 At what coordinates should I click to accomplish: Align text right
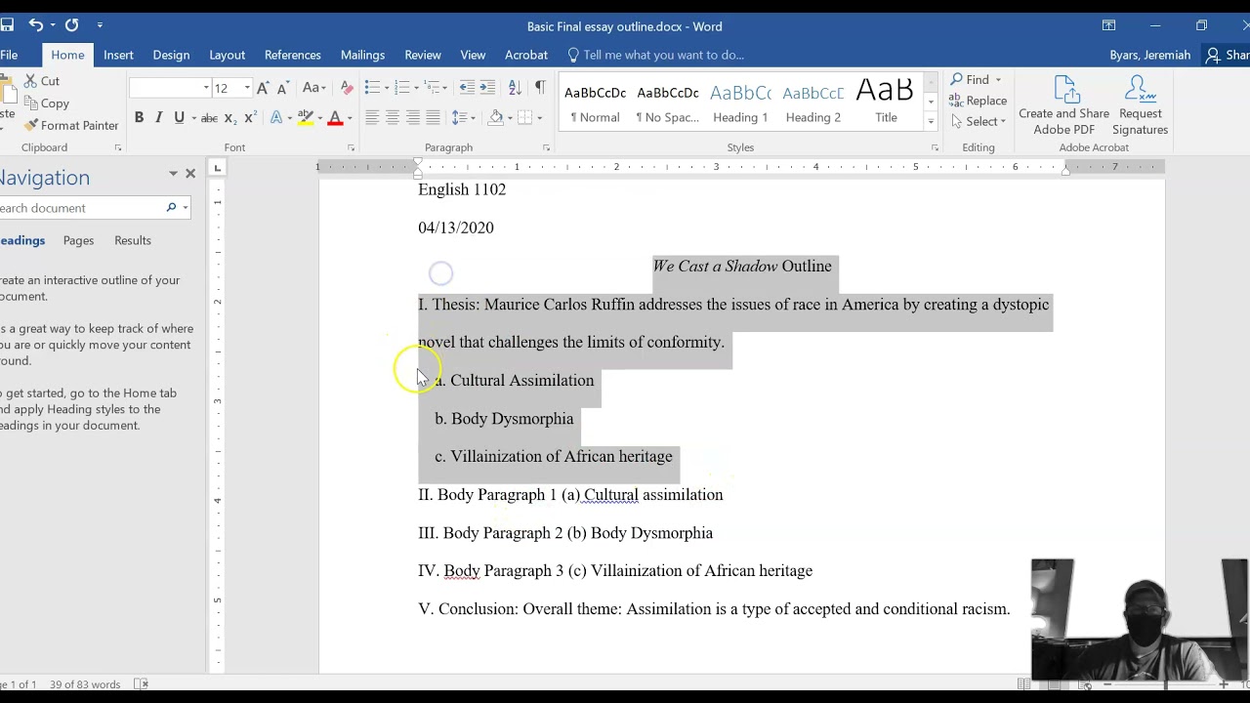point(412,118)
